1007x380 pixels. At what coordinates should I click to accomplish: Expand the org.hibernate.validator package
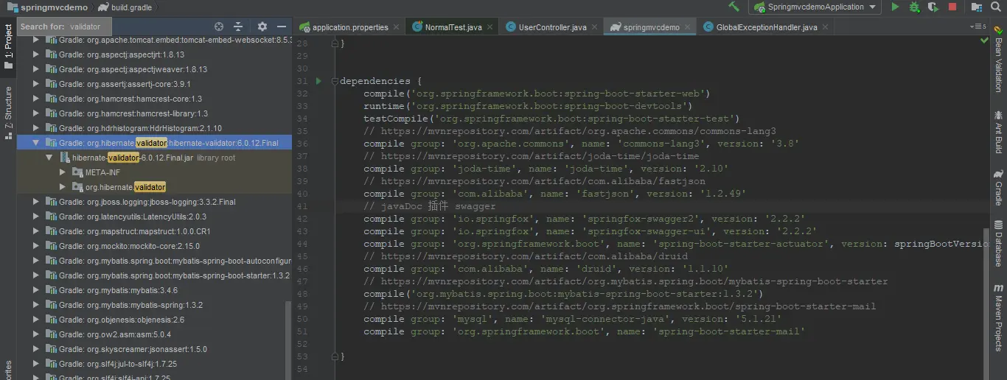pos(64,187)
